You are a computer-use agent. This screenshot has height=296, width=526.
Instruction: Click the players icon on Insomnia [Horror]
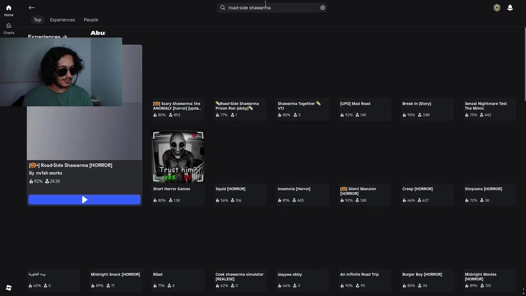point(294,200)
